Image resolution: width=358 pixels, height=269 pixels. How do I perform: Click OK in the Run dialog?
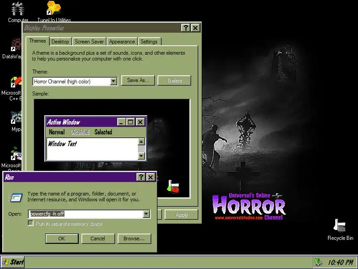(62, 239)
